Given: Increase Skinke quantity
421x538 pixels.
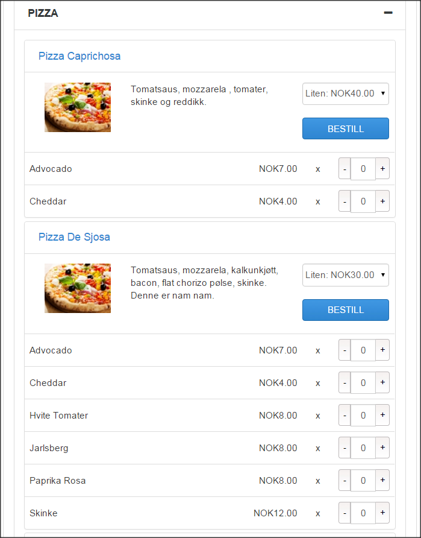Looking at the screenshot, I should (382, 513).
